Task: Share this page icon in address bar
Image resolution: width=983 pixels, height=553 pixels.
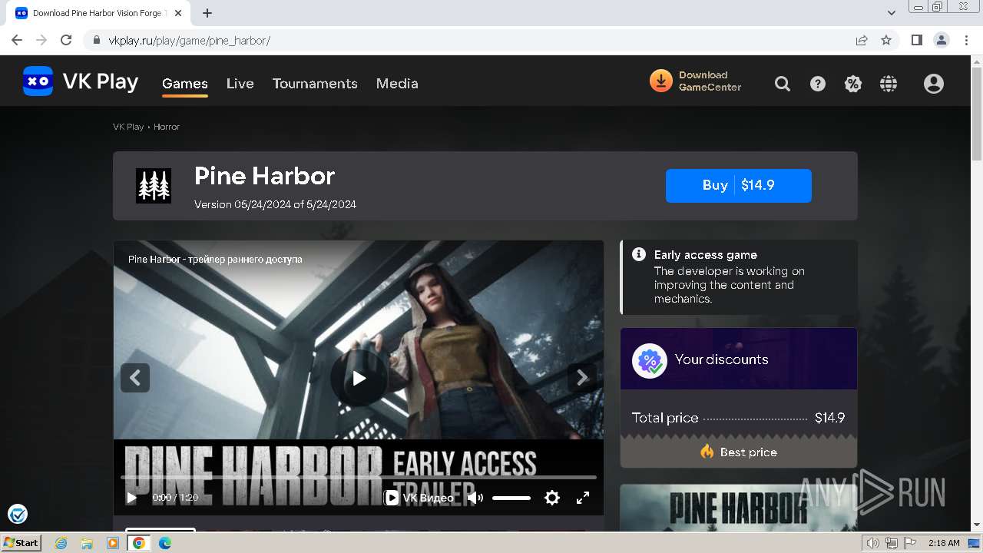Action: [x=862, y=40]
